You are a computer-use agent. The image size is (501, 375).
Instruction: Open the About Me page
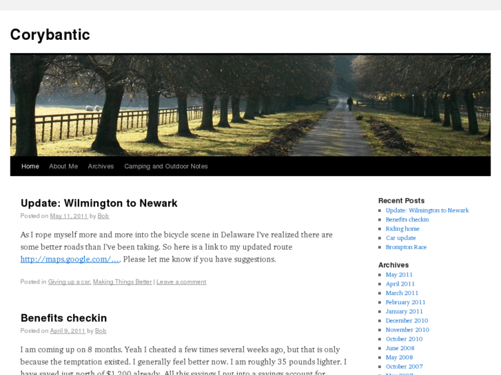pos(63,167)
